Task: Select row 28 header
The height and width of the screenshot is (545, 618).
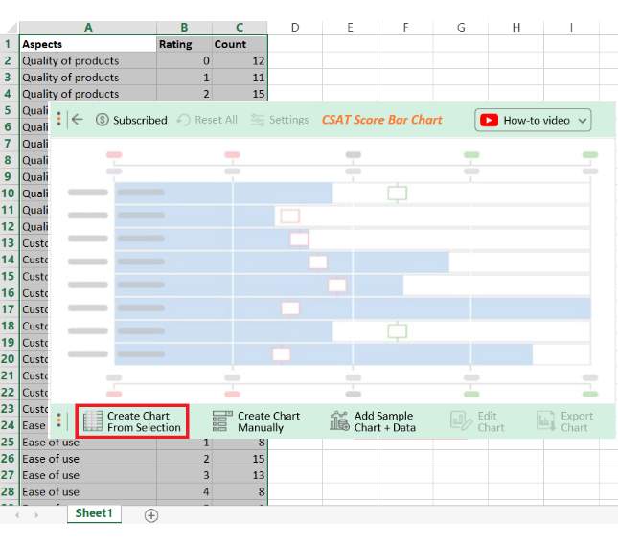Action: (10, 491)
